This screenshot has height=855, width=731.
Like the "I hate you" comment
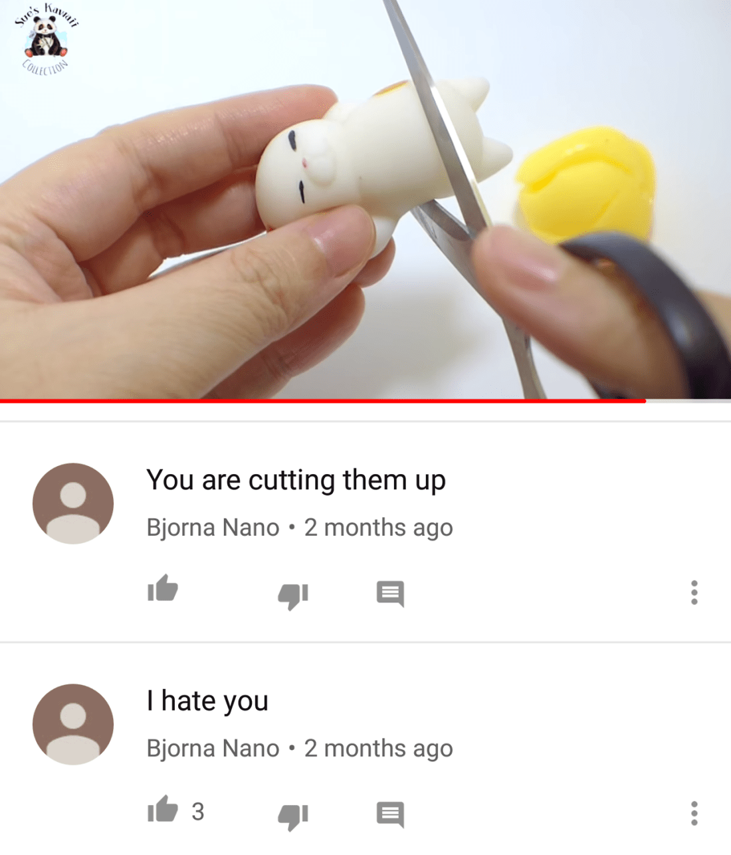(163, 809)
